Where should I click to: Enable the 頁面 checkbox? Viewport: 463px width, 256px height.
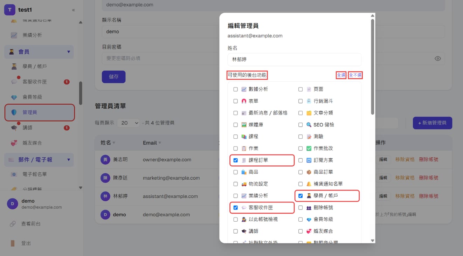point(300,89)
